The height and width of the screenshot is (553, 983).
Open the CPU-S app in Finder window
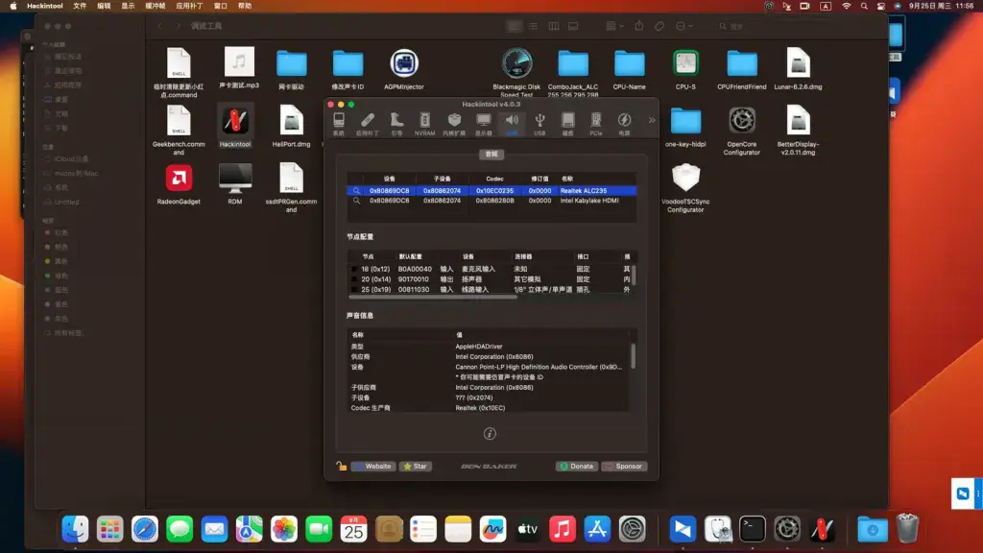pos(685,69)
